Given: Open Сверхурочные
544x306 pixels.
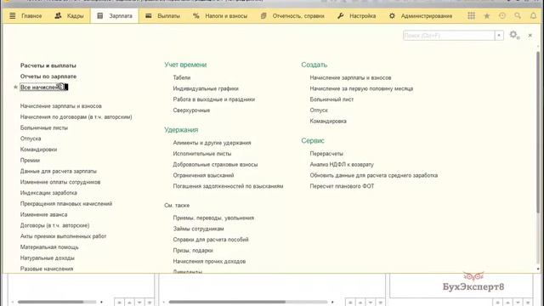Looking at the screenshot, I should click(x=191, y=110).
